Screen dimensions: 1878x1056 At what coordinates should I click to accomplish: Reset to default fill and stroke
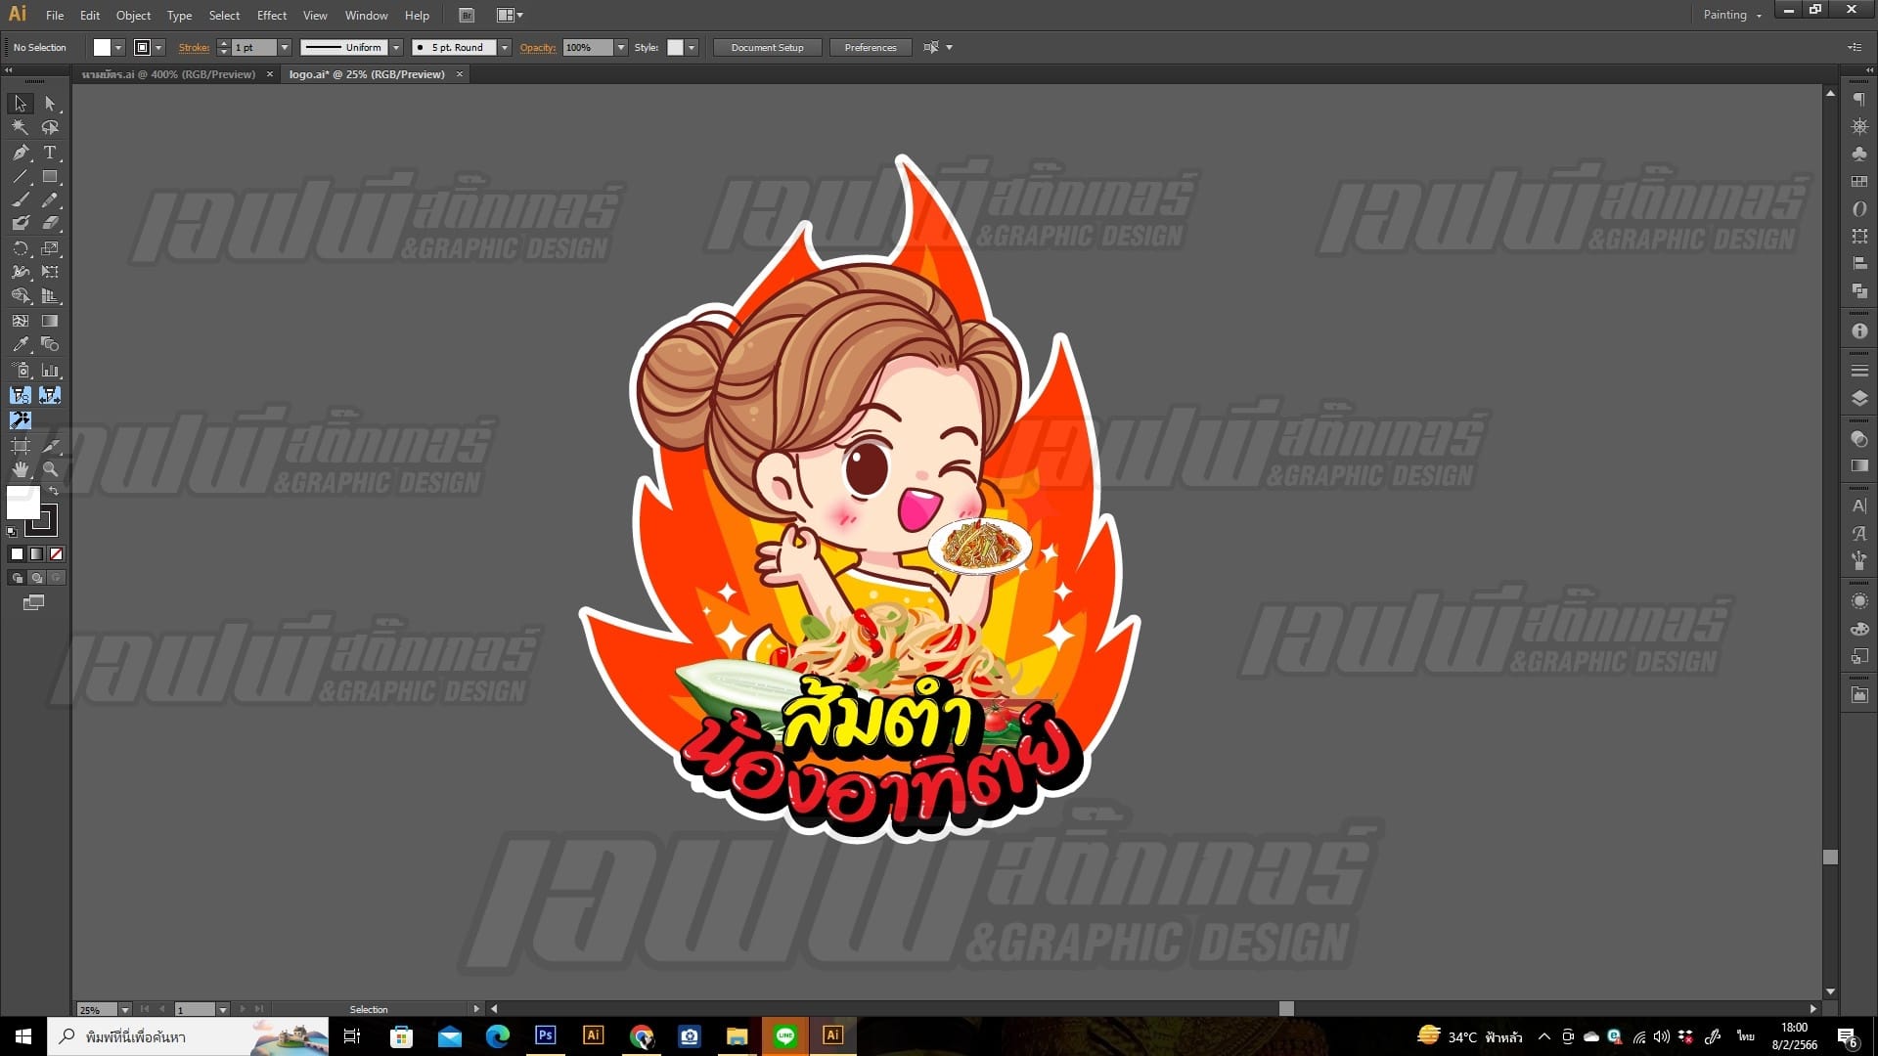tap(12, 532)
